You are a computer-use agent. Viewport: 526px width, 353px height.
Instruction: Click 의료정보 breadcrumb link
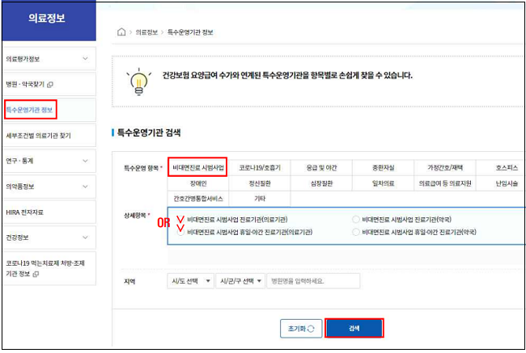[146, 32]
